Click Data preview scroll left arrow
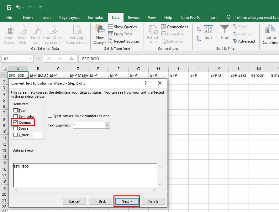Viewport: 279px width, 212px height. 16,189
